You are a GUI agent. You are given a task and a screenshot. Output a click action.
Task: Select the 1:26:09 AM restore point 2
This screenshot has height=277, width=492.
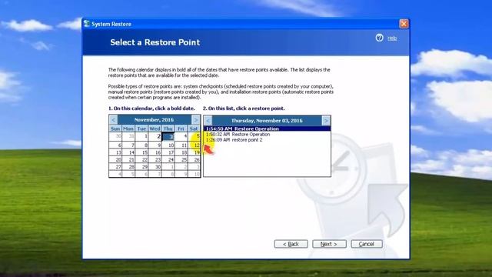267,140
